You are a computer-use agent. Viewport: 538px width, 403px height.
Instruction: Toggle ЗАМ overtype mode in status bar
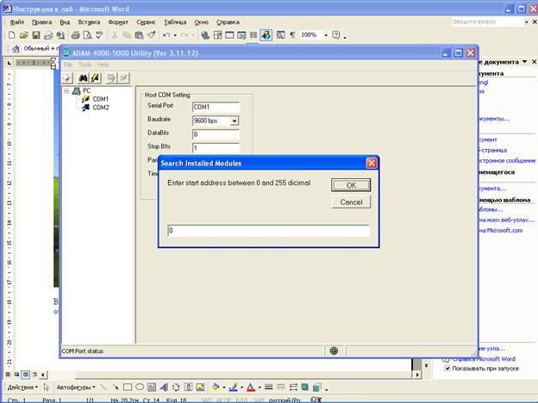click(x=259, y=400)
